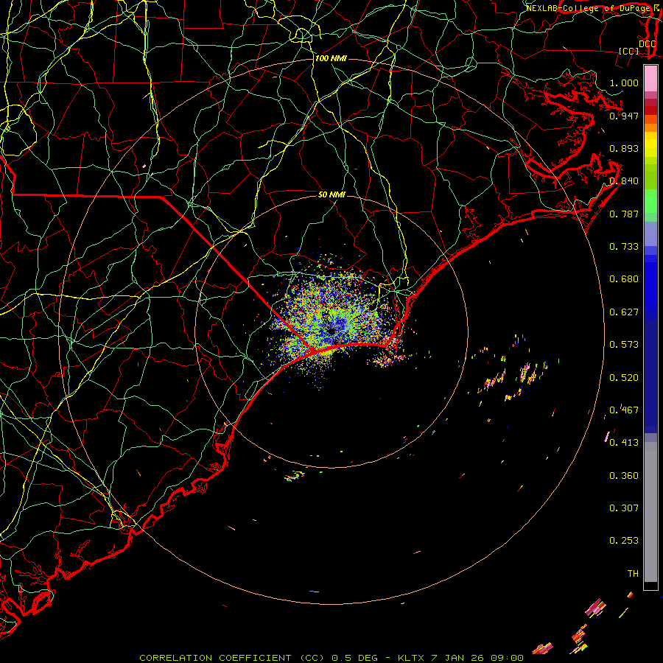This screenshot has height=663, width=663.
Task: Select the 0.307 legend value
Action: (x=624, y=508)
